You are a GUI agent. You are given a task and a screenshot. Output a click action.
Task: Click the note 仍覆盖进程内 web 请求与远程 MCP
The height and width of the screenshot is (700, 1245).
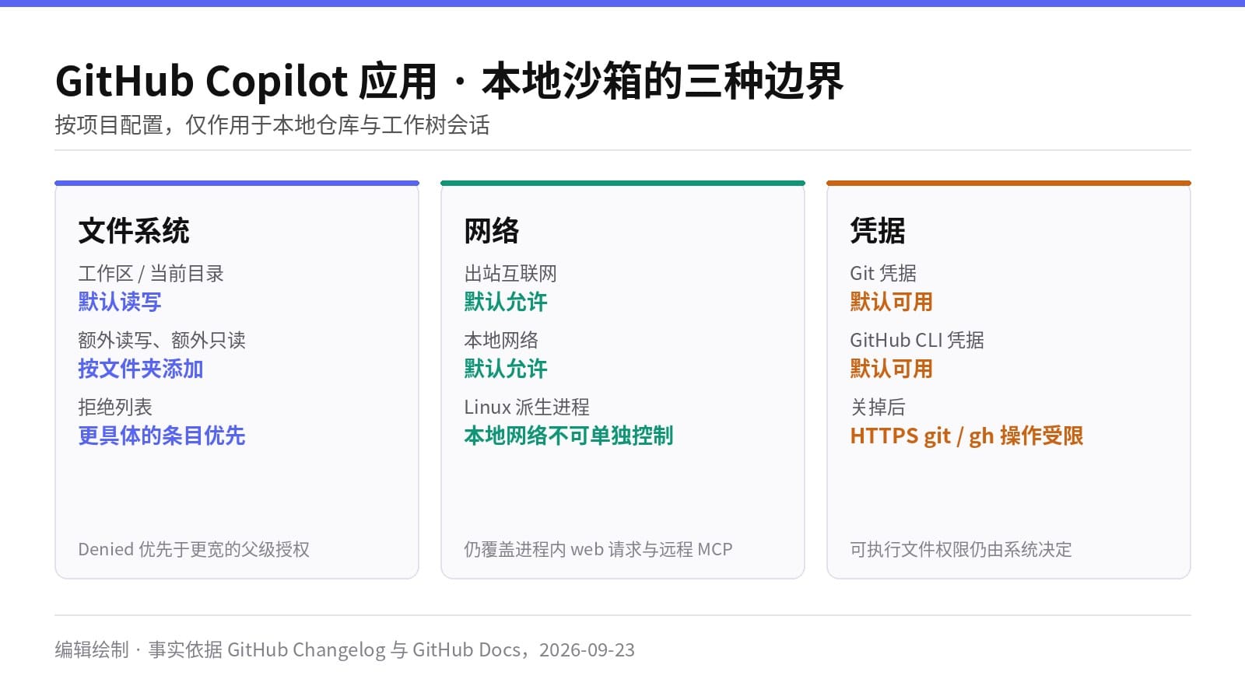coord(598,549)
